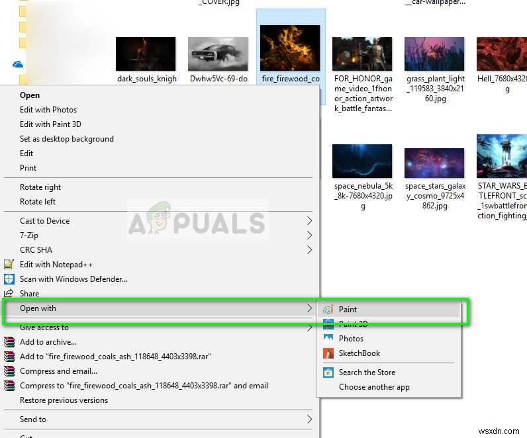527x438 pixels.
Task: Expand the Open with submenu arrow
Action: [310, 308]
